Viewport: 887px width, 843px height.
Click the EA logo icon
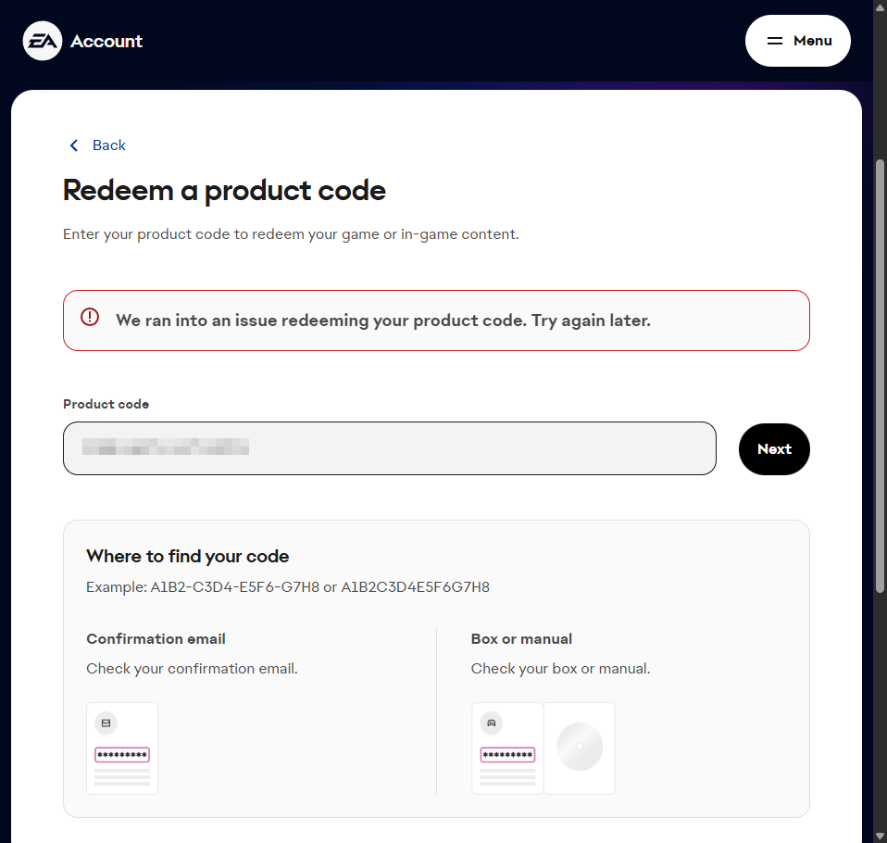(43, 42)
